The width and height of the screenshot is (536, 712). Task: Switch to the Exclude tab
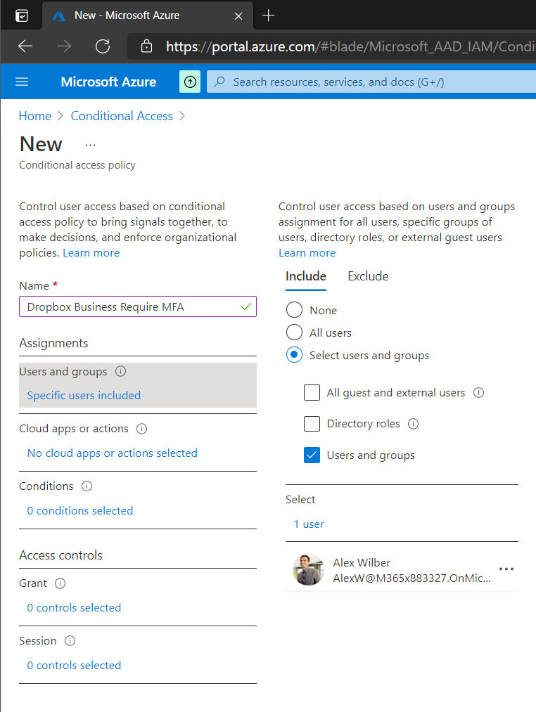(x=369, y=276)
